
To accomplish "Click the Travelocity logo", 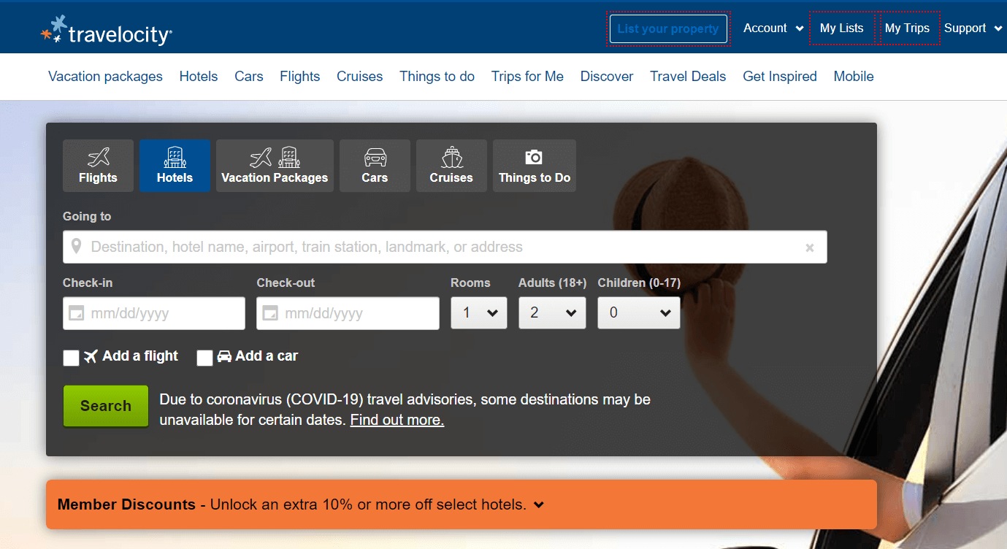I will (107, 30).
